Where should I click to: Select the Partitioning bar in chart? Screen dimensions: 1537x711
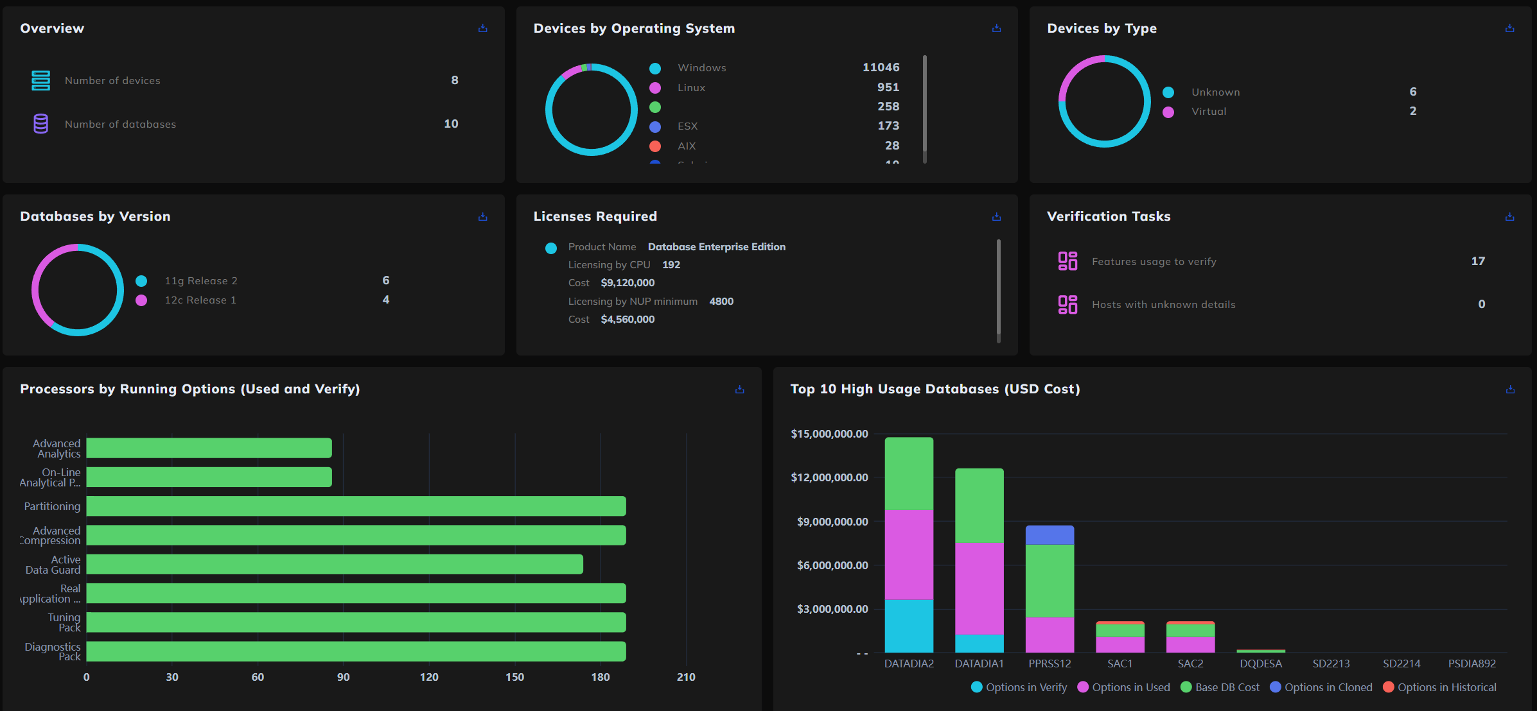pos(356,506)
